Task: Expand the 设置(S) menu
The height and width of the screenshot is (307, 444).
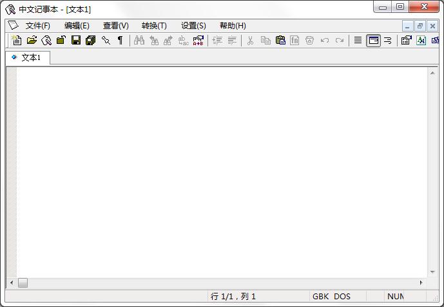Action: tap(193, 26)
